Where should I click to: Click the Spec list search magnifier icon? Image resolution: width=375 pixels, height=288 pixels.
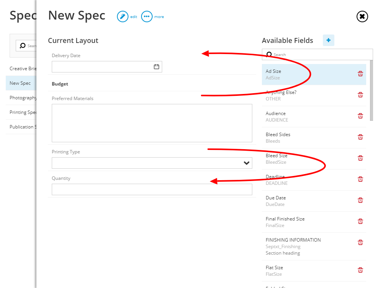23,46
